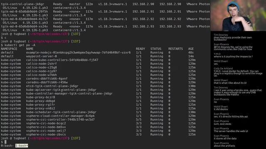Click the NAME column header
266x149 pixels.
pos(30,49)
